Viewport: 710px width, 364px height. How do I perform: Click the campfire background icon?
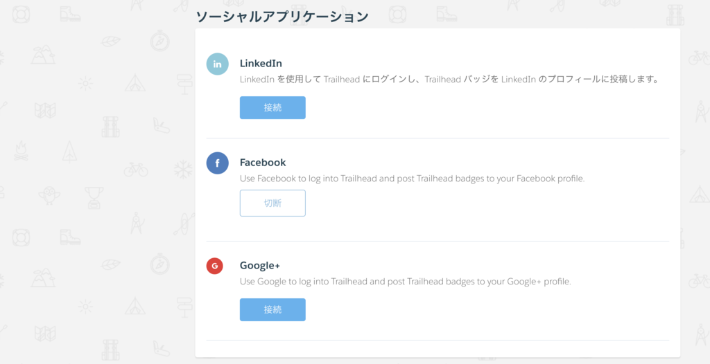pyautogui.click(x=21, y=151)
